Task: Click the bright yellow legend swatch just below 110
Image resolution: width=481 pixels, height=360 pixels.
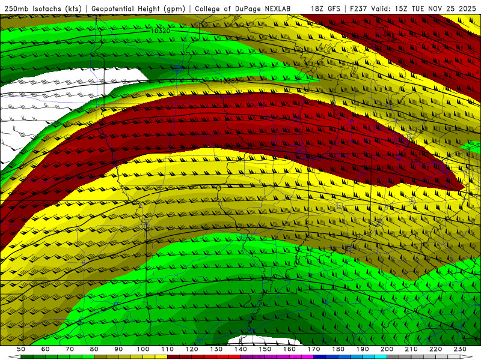Action: click(x=161, y=357)
